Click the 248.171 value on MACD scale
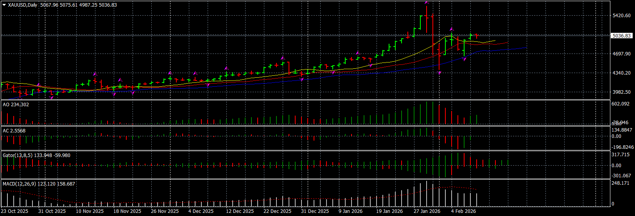Screen dimensions: 635x216 click(x=621, y=183)
